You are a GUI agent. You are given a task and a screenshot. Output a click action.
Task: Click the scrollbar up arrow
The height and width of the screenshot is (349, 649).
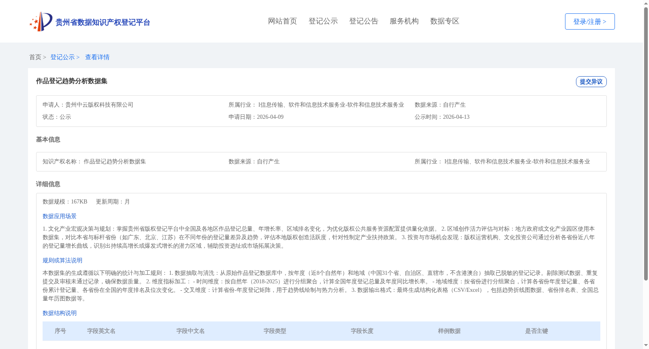tap(646, 3)
